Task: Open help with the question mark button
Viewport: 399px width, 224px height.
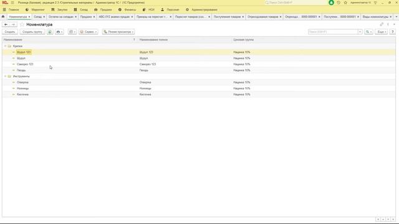Action: [x=392, y=32]
